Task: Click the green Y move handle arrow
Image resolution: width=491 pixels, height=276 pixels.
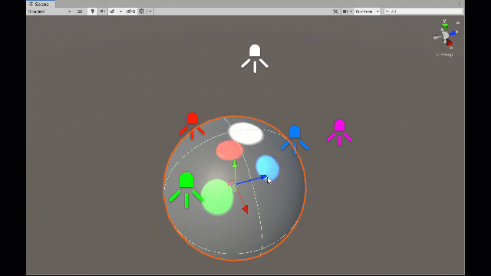Action: point(235,164)
